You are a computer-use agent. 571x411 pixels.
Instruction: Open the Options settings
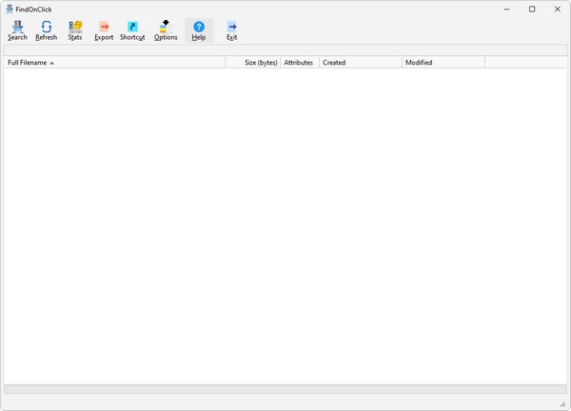coord(166,30)
